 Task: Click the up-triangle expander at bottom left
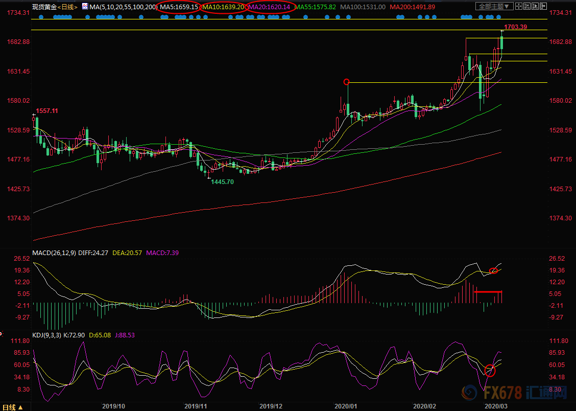20,407
